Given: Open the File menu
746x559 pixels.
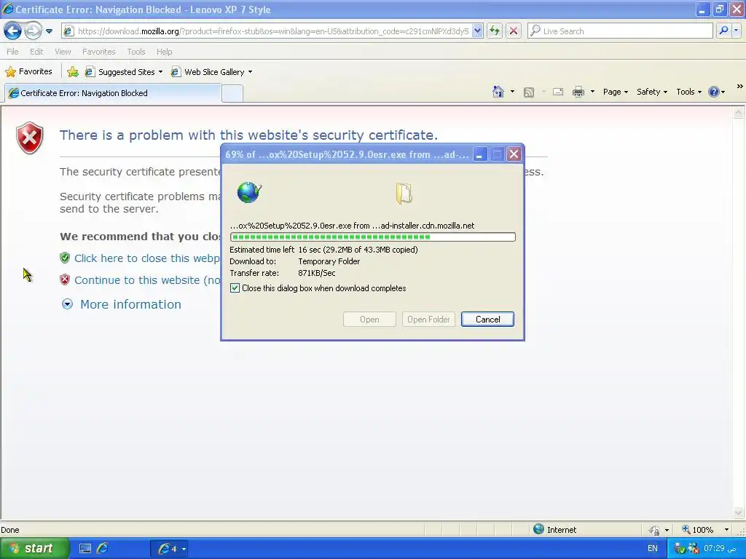Looking at the screenshot, I should (x=13, y=52).
